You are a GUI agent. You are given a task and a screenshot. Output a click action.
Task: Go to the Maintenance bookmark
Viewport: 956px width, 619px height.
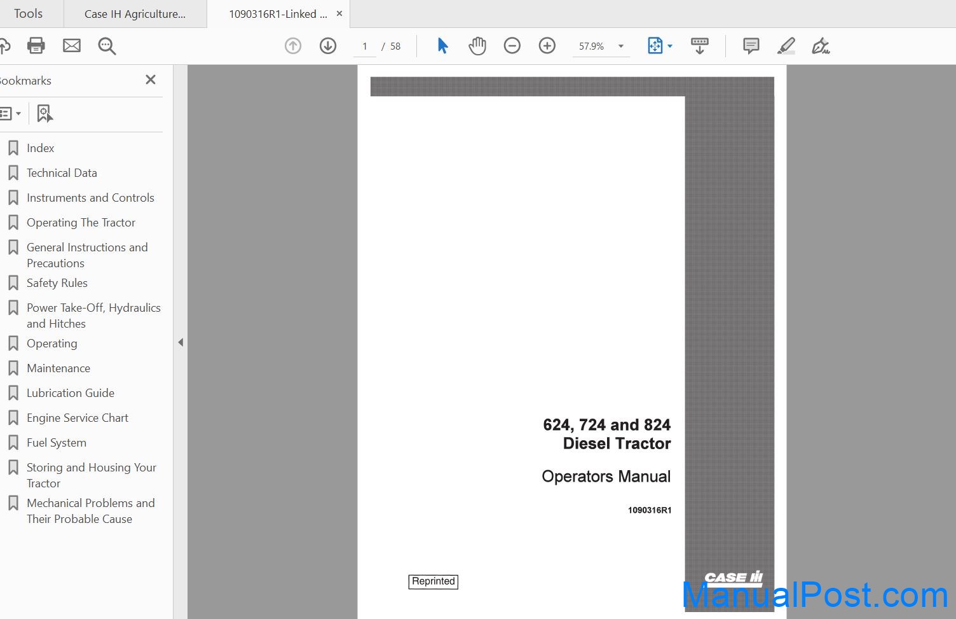(58, 368)
